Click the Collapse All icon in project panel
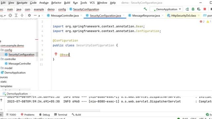Viewport: 212px width, 119px height. [x=22, y=16]
